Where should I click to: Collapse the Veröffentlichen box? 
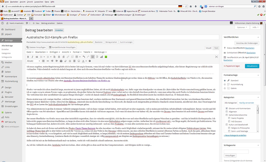coord(258,37)
